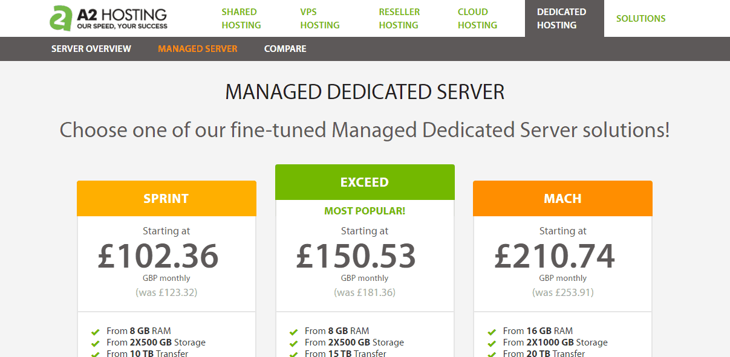
Task: Click the Mach plan header
Action: (562, 199)
